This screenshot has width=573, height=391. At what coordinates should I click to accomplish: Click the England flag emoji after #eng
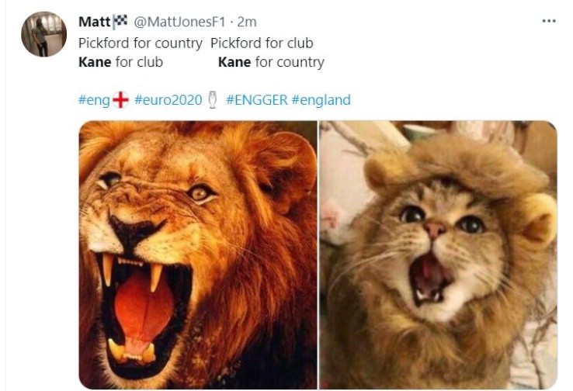tap(120, 100)
